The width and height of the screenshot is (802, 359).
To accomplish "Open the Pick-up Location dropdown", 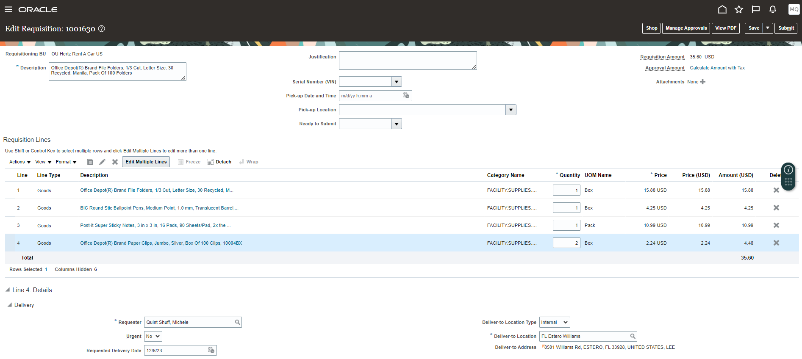I will point(511,110).
